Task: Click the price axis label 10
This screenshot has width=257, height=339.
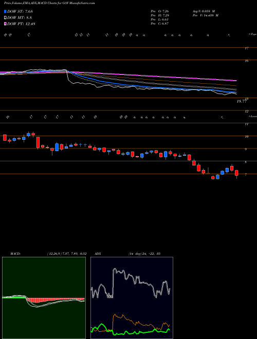Action: (x=246, y=137)
